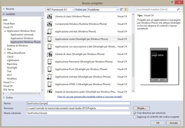Click the Applicazione HTML 5 template icon

pyautogui.click(x=50, y=84)
